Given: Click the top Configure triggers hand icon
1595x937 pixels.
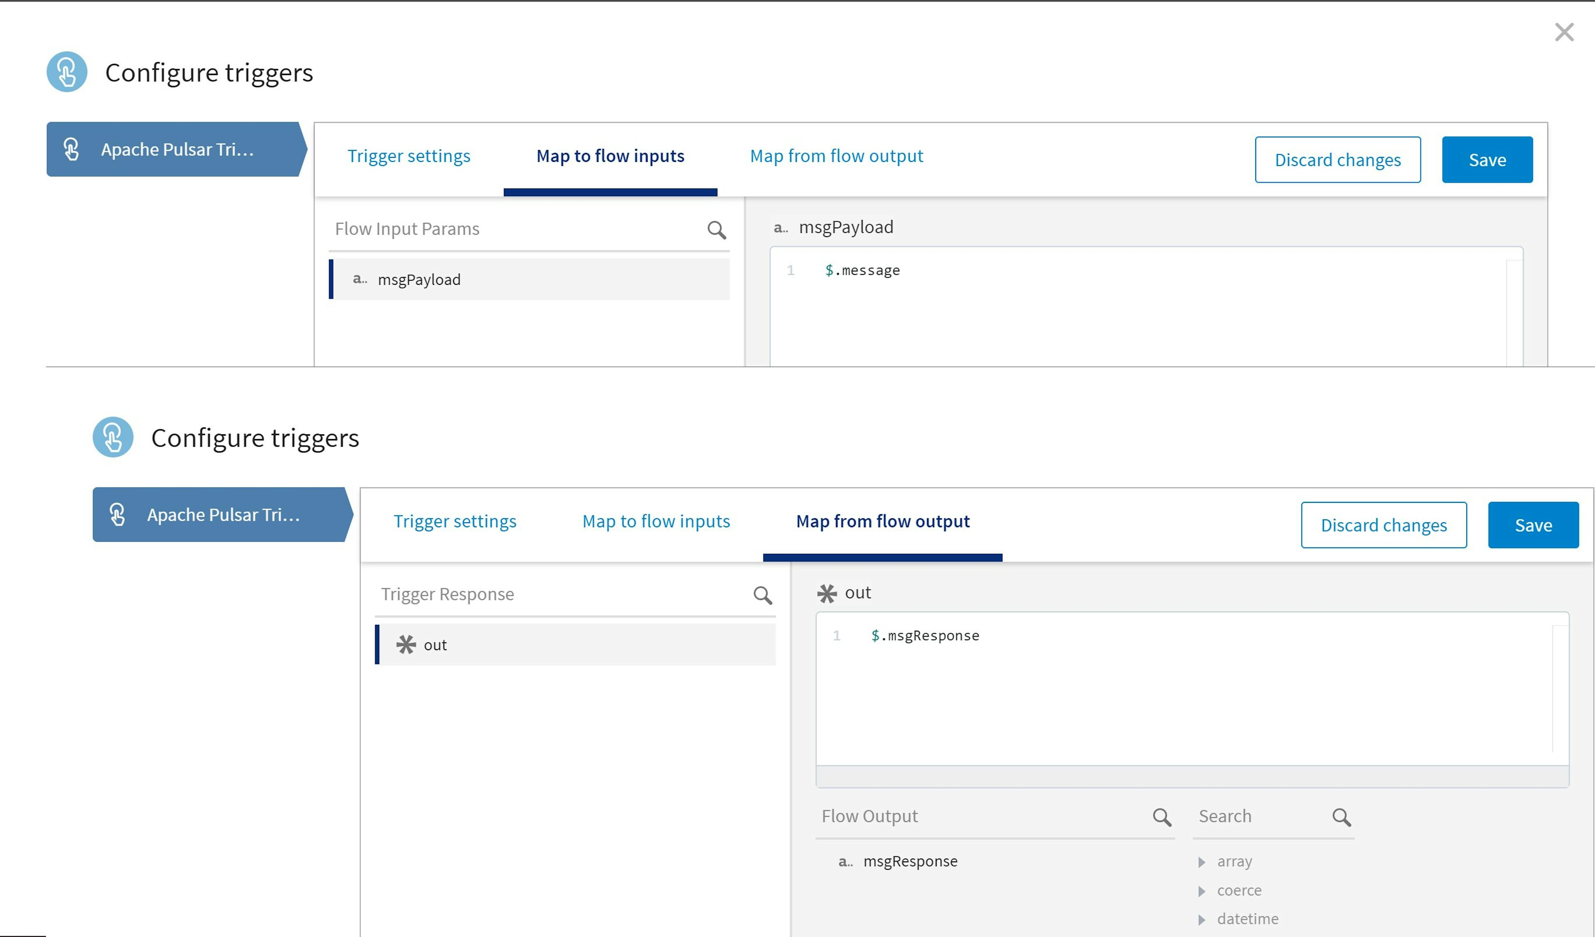Looking at the screenshot, I should 66,71.
